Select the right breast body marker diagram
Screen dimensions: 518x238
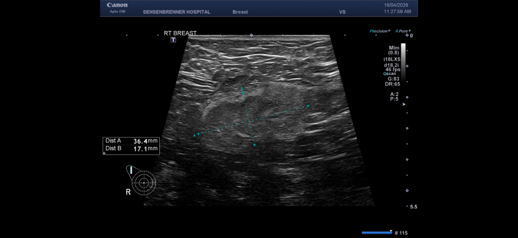141,181
